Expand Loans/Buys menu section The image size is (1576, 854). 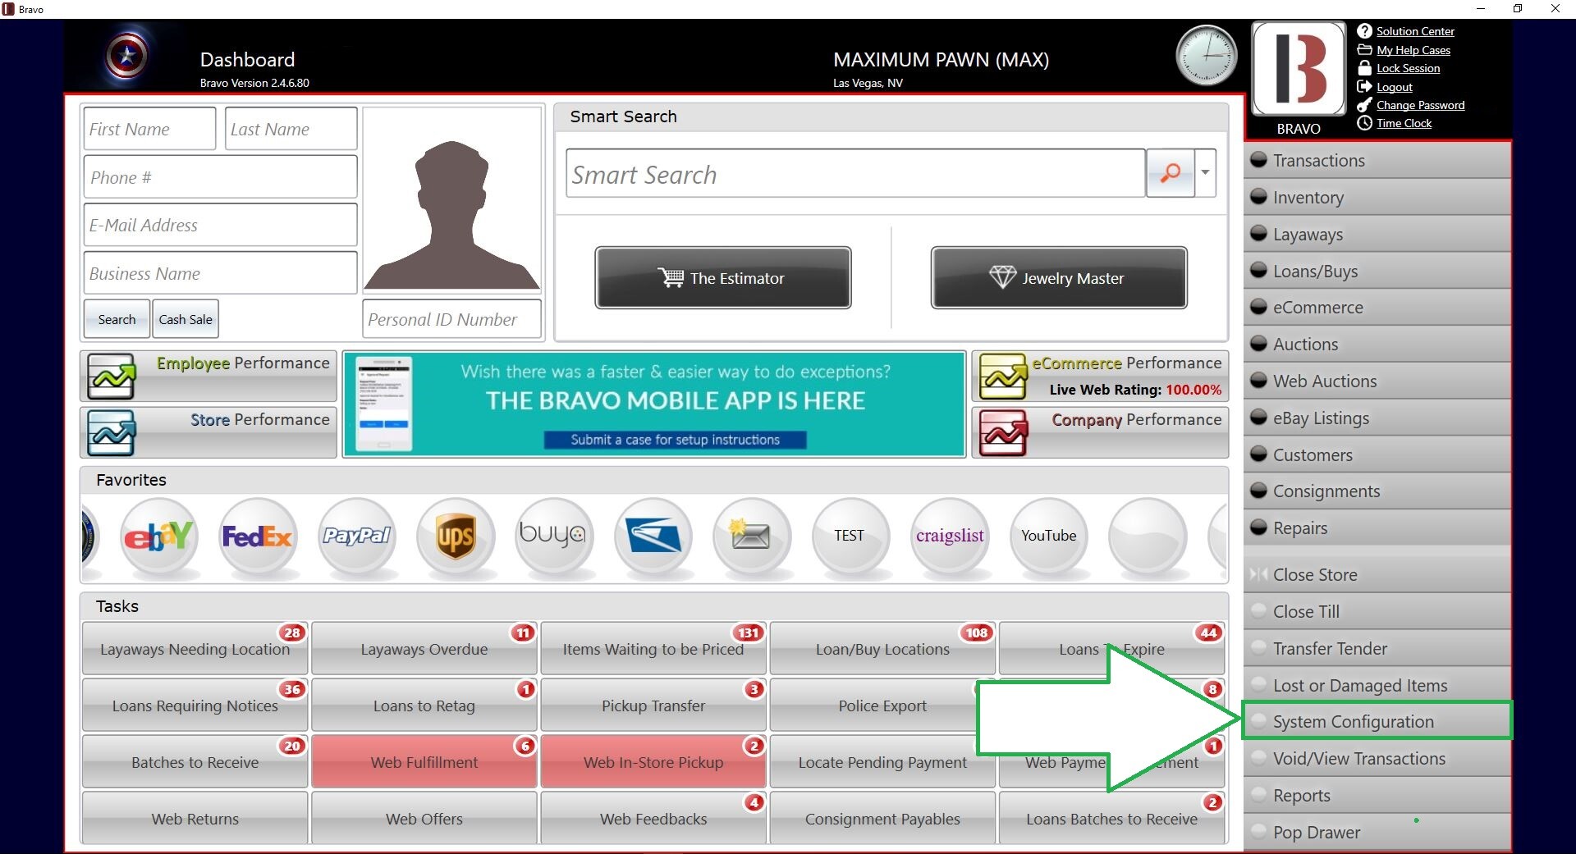point(1377,272)
